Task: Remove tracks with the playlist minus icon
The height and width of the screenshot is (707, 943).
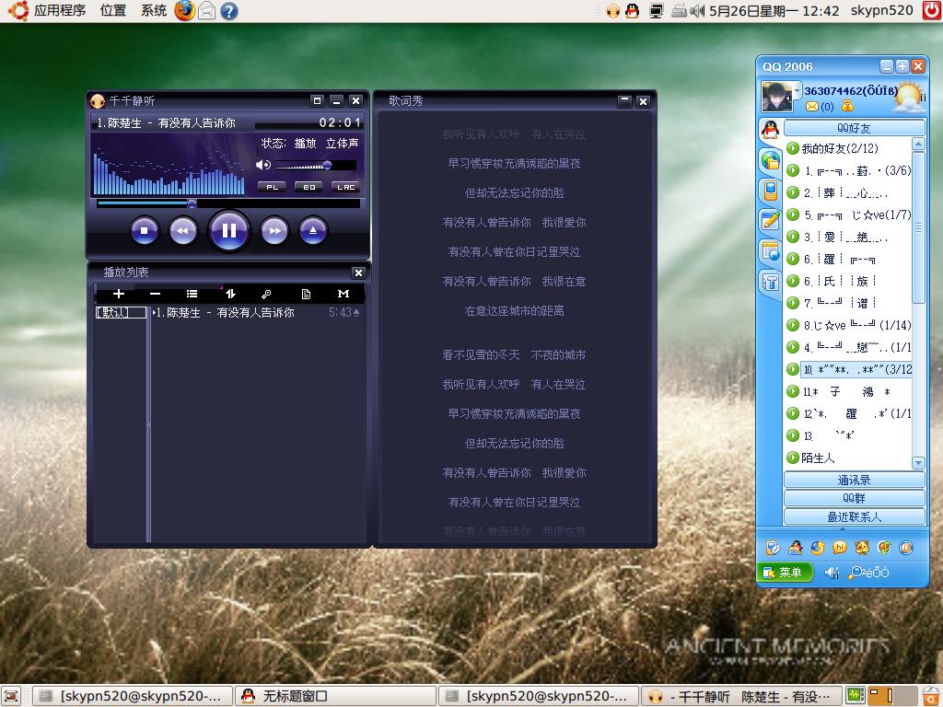Action: [x=155, y=294]
